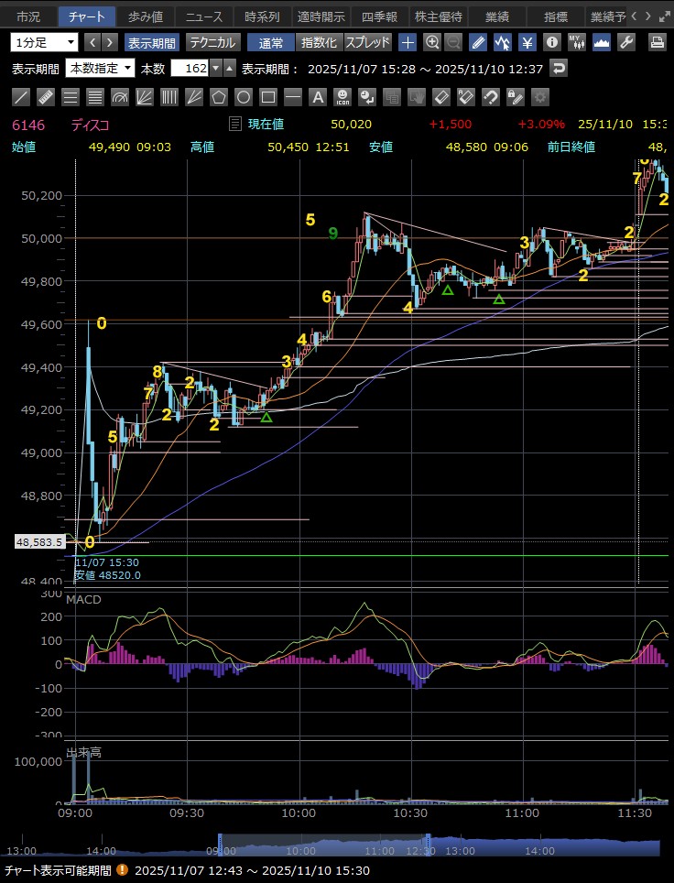The height and width of the screenshot is (883, 674).
Task: Select the text annotation tool (A)
Action: 318,96
